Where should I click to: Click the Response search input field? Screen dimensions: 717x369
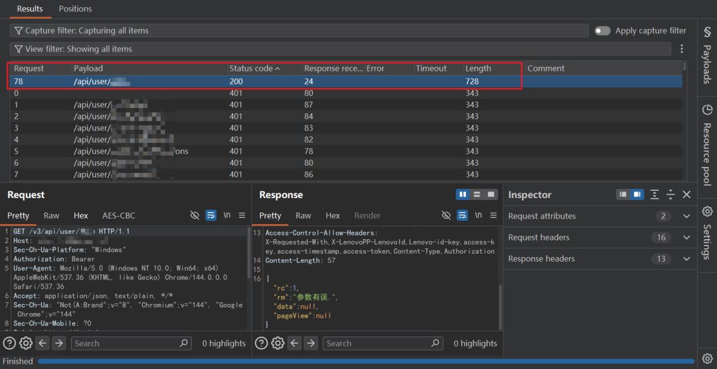pyautogui.click(x=383, y=343)
